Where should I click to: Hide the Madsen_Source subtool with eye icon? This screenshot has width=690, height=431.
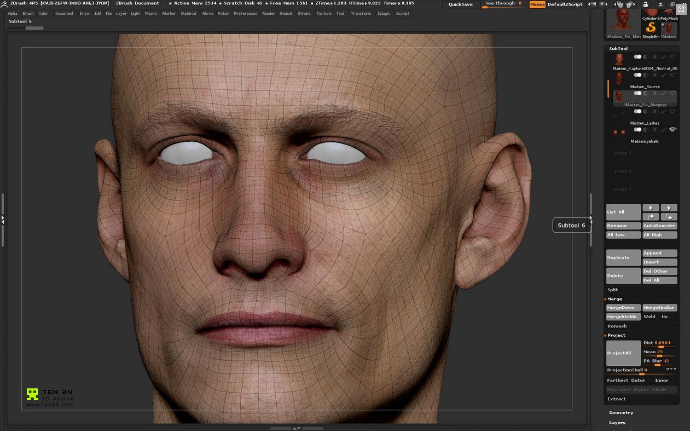coord(673,75)
